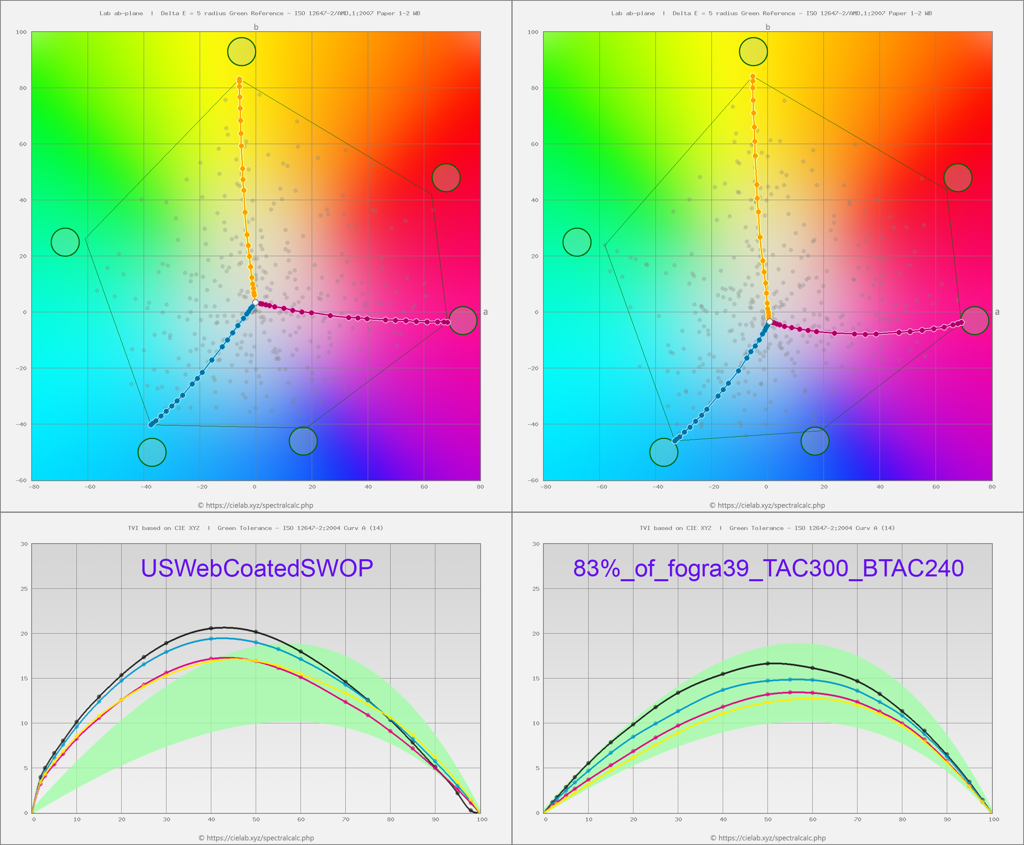The width and height of the screenshot is (1024, 845).
Task: Click the cyan reference circle in left ab-plane chart
Action: [x=152, y=452]
